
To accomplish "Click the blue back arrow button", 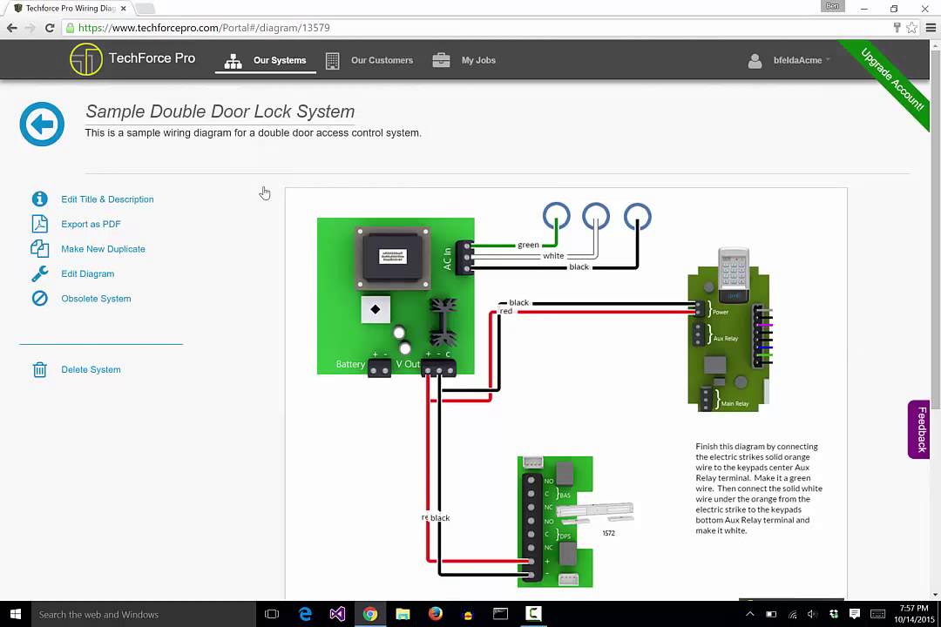I will 42,125.
